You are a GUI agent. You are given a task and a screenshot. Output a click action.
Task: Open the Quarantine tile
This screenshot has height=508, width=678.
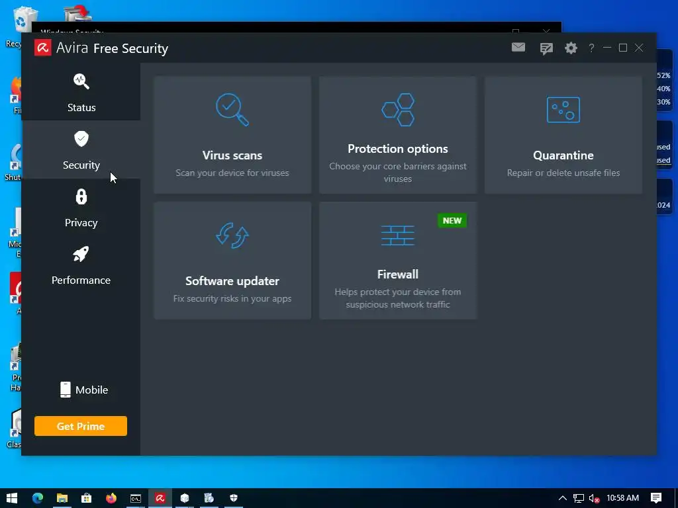[563, 135]
